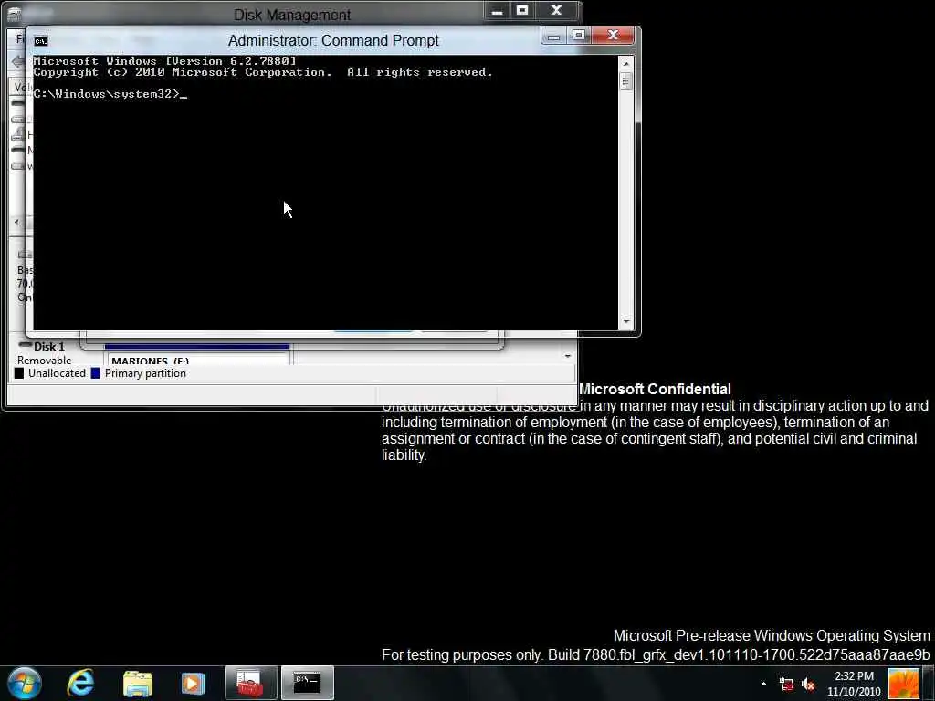Click the Command Prompt title bar text
Image resolution: width=935 pixels, height=701 pixels.
(333, 40)
